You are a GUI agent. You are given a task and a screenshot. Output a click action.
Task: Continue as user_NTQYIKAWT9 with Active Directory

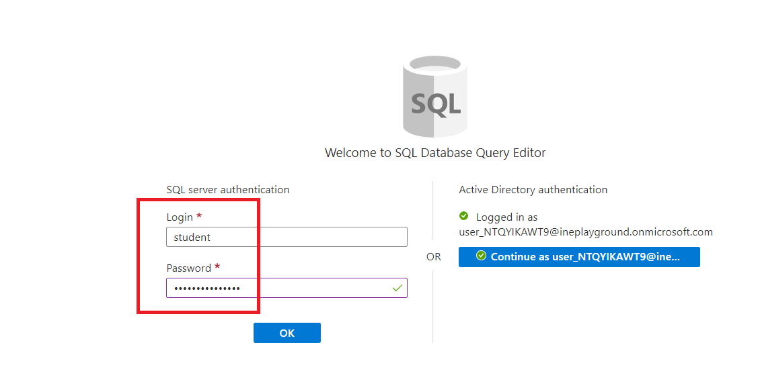click(x=579, y=257)
